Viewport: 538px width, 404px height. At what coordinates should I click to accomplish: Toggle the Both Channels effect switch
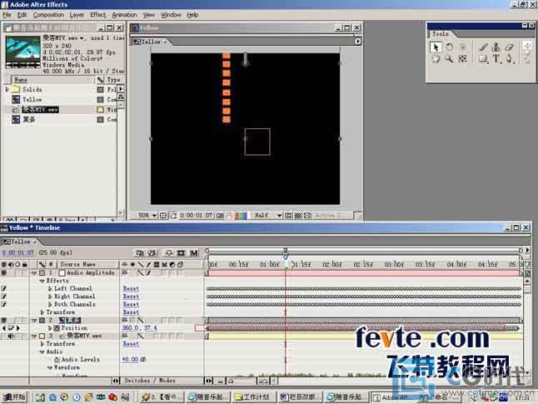[x=4, y=305]
